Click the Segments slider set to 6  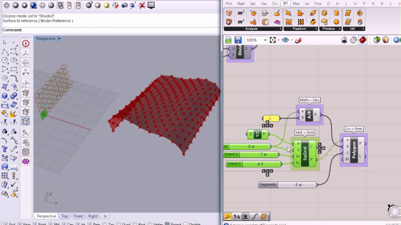click(288, 185)
